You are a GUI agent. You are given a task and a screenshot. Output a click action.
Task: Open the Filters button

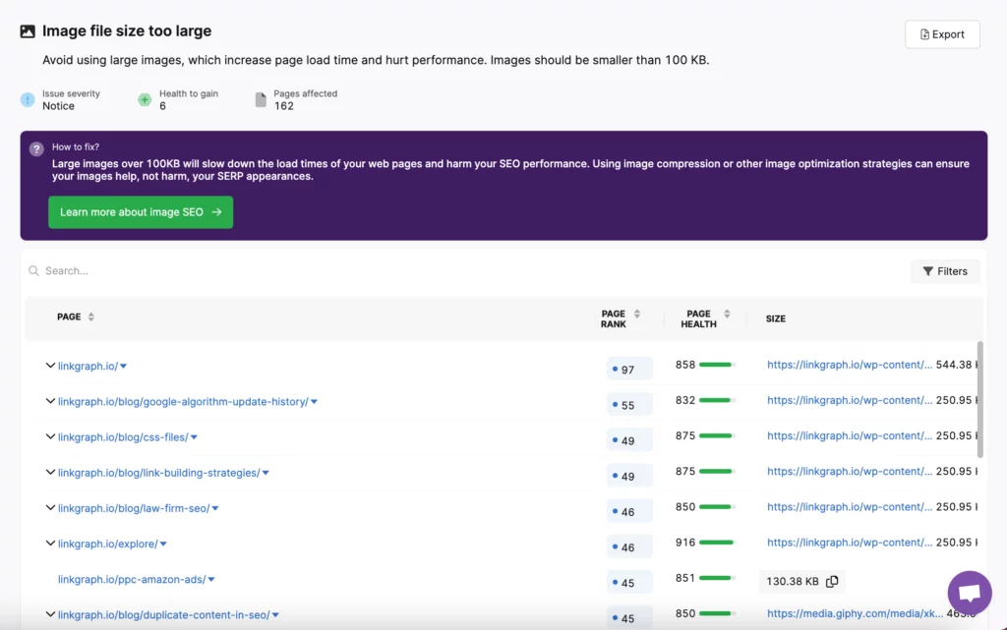pyautogui.click(x=945, y=271)
